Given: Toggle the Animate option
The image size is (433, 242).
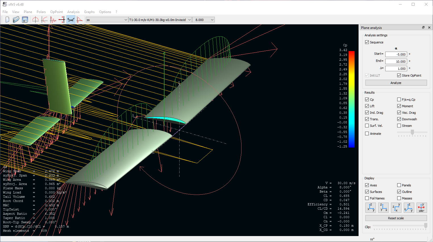Looking at the screenshot, I should pyautogui.click(x=367, y=133).
